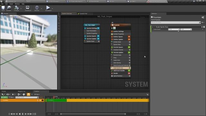Add module to System Update stage
Screen dimensions: 206x116
click(x=98, y=39)
